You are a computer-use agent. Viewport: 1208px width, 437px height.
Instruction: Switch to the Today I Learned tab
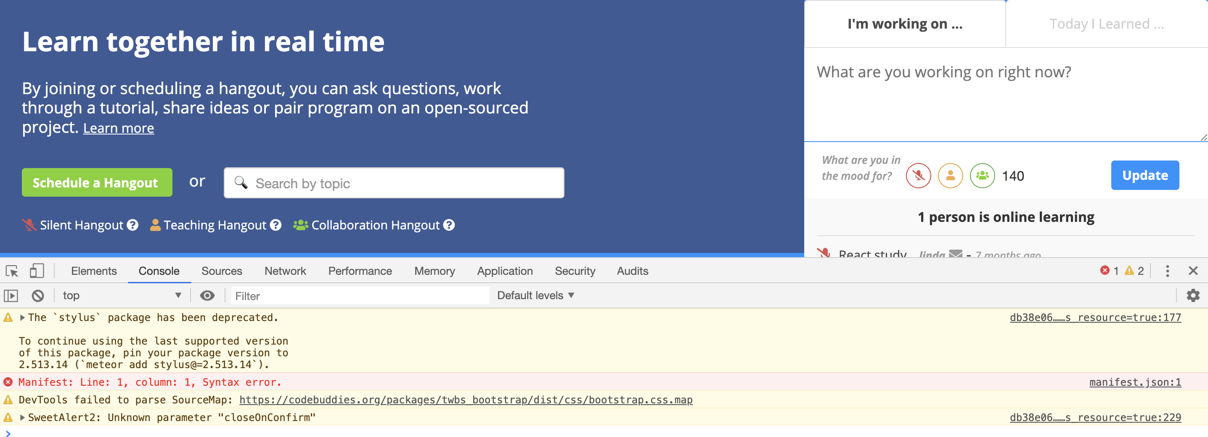(x=1105, y=24)
